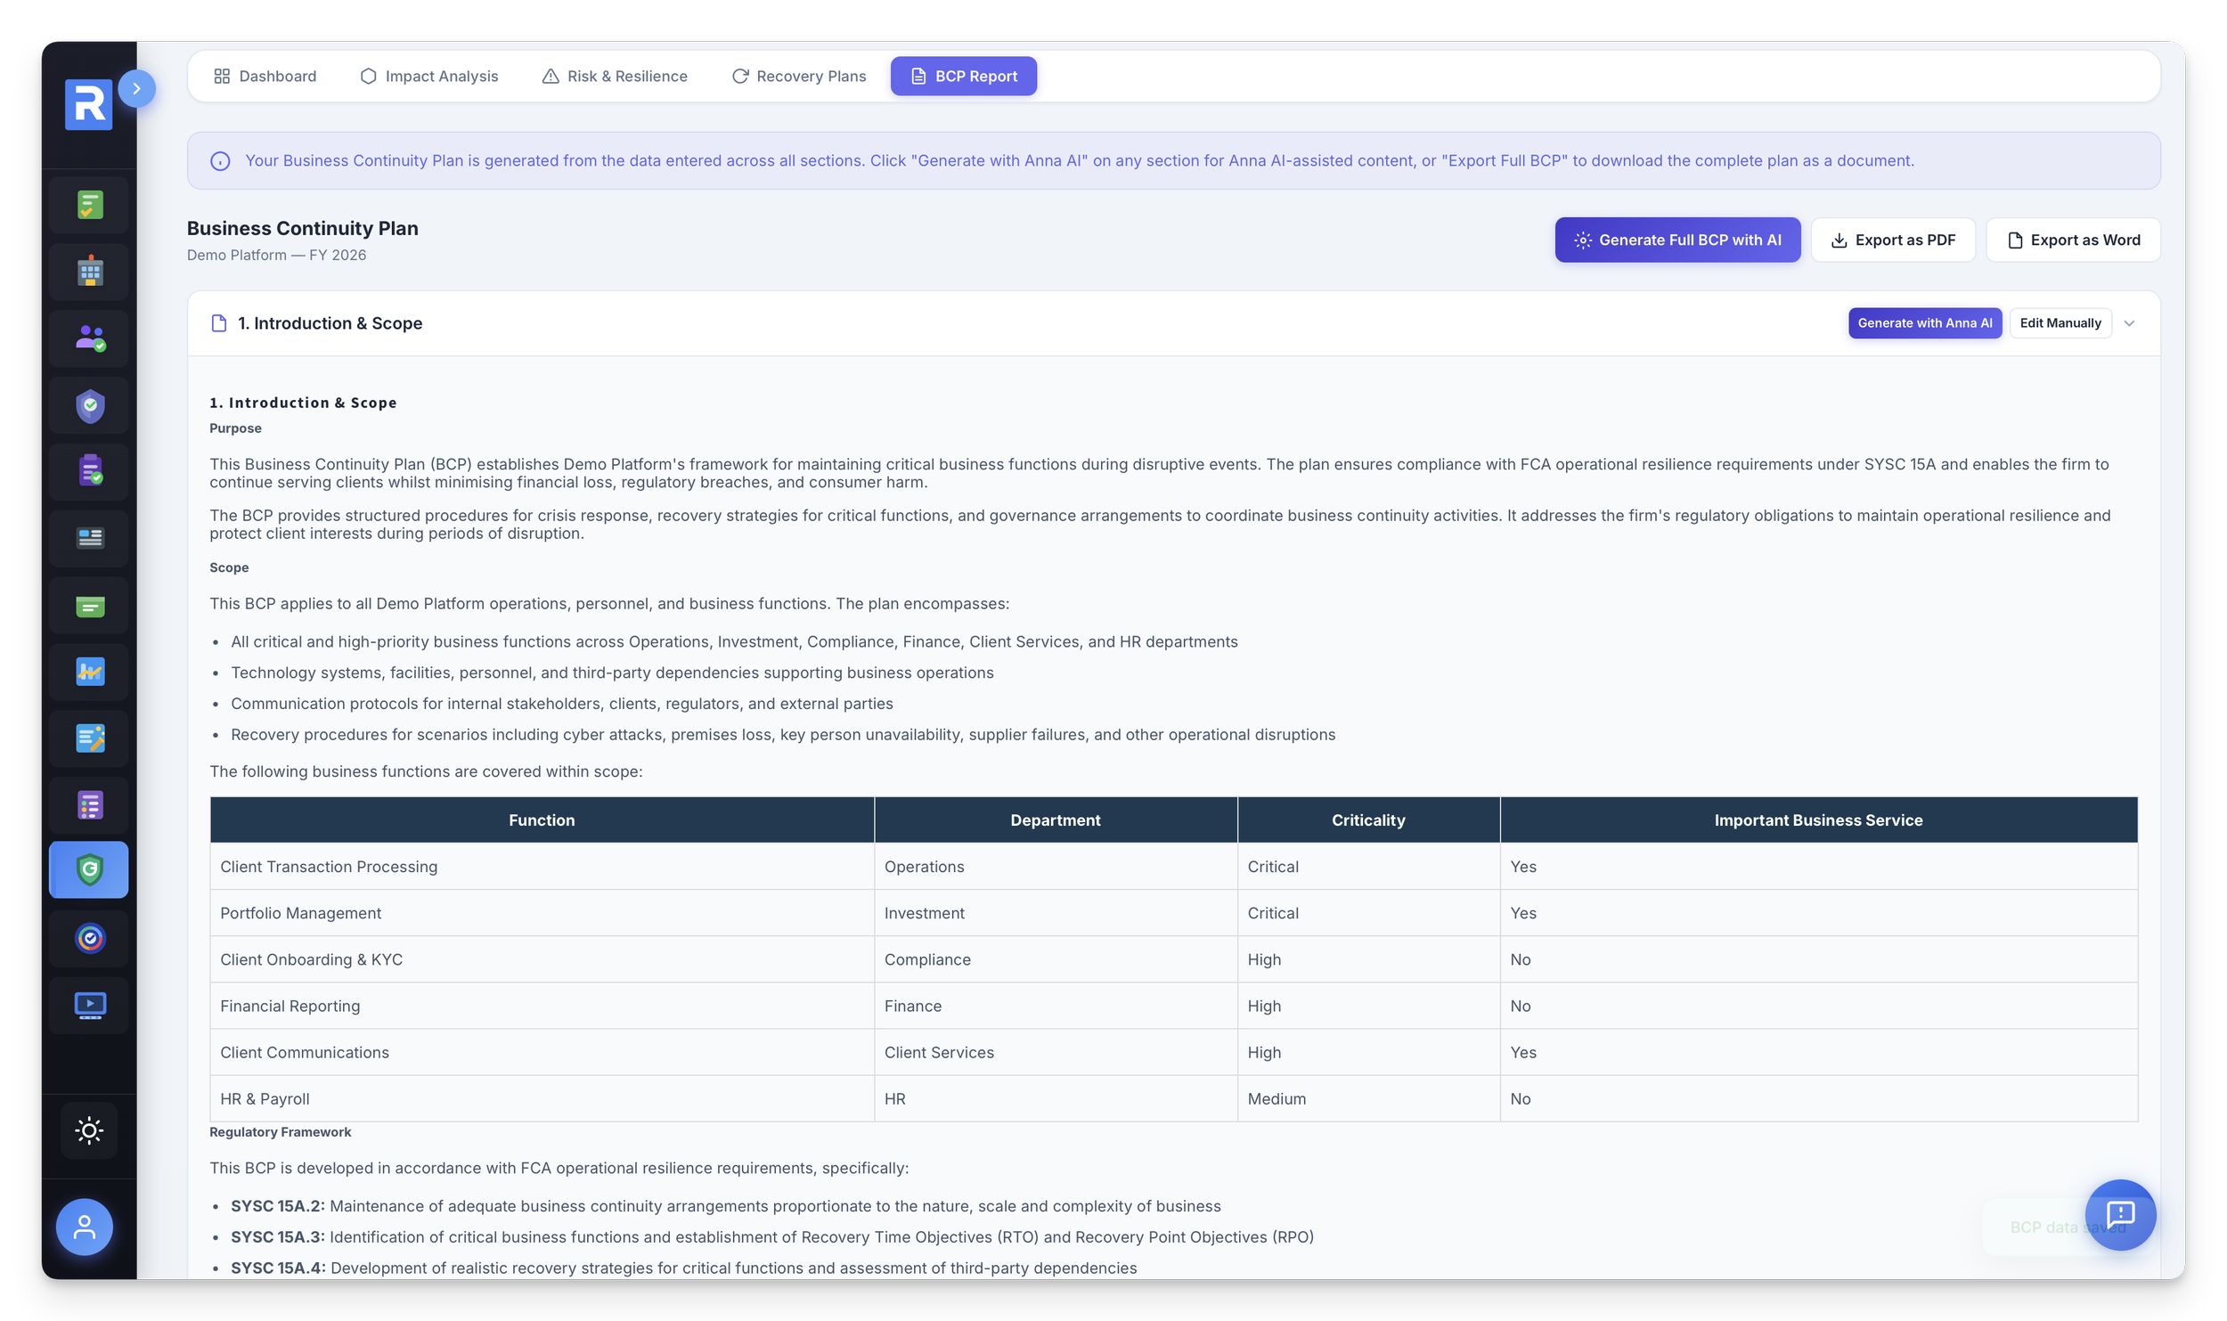Select the people with checkmark sidebar icon
This screenshot has width=2227, height=1321.
(x=89, y=338)
